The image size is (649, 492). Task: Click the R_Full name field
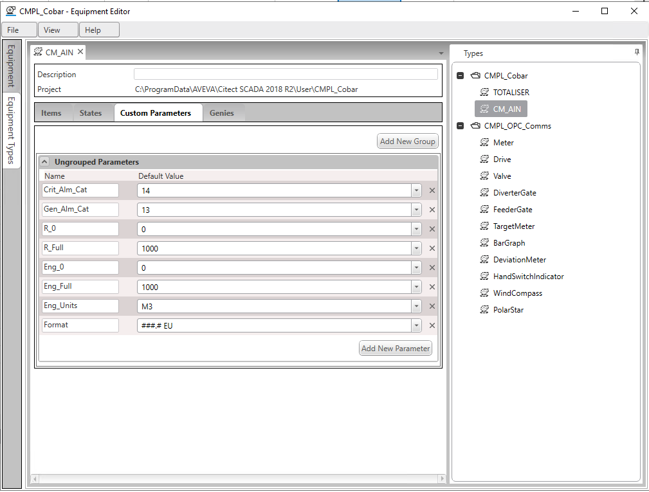[x=80, y=248]
